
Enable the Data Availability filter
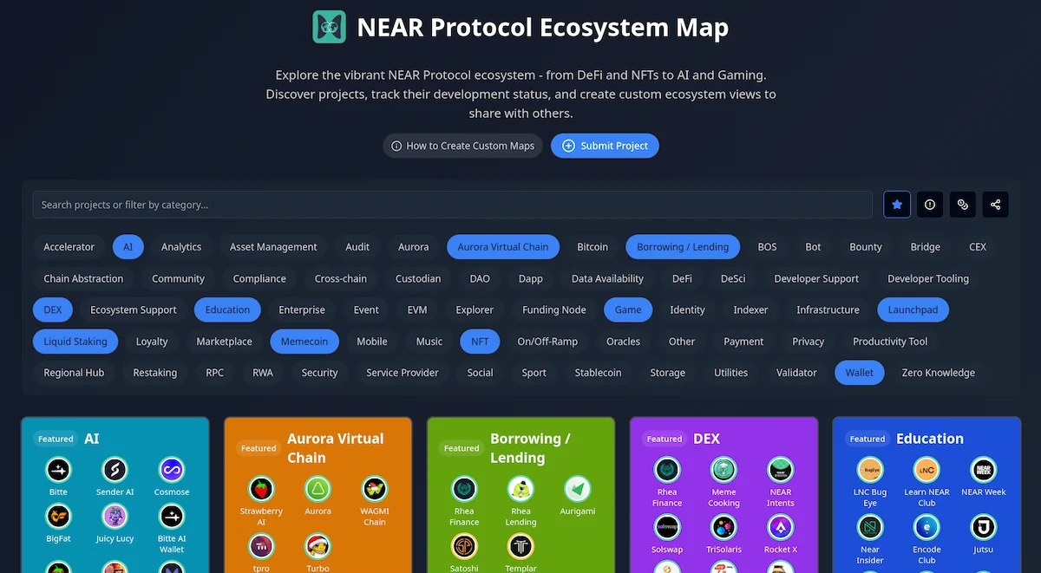tap(607, 278)
